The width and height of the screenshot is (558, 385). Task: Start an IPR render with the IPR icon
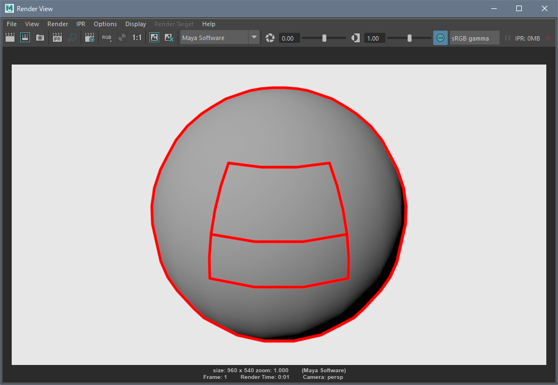click(57, 38)
